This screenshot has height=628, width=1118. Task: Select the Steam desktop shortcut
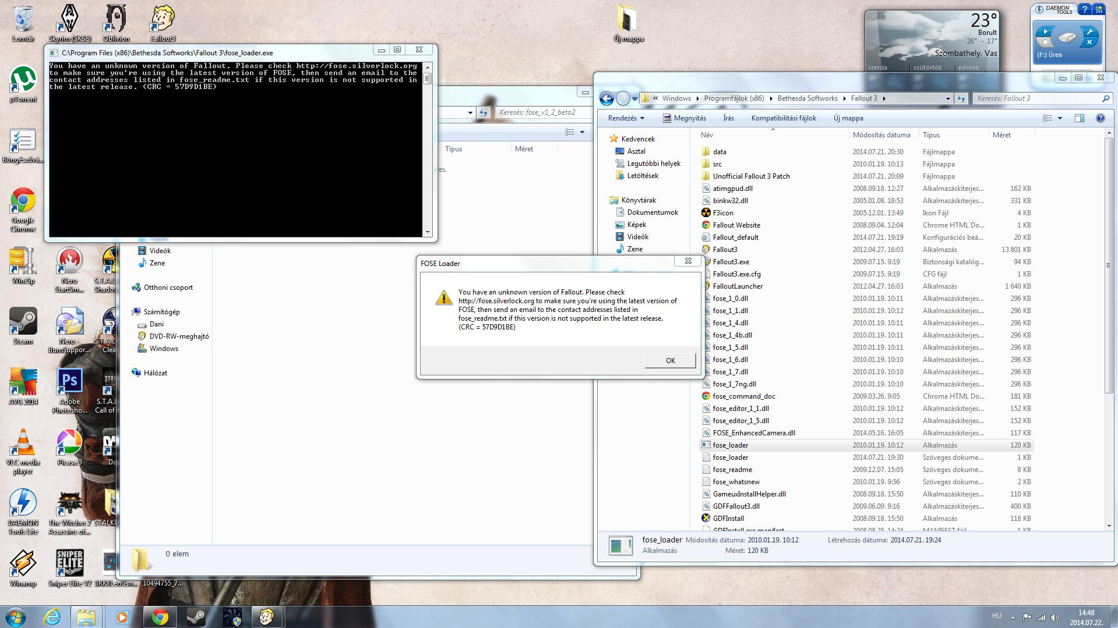coord(23,326)
